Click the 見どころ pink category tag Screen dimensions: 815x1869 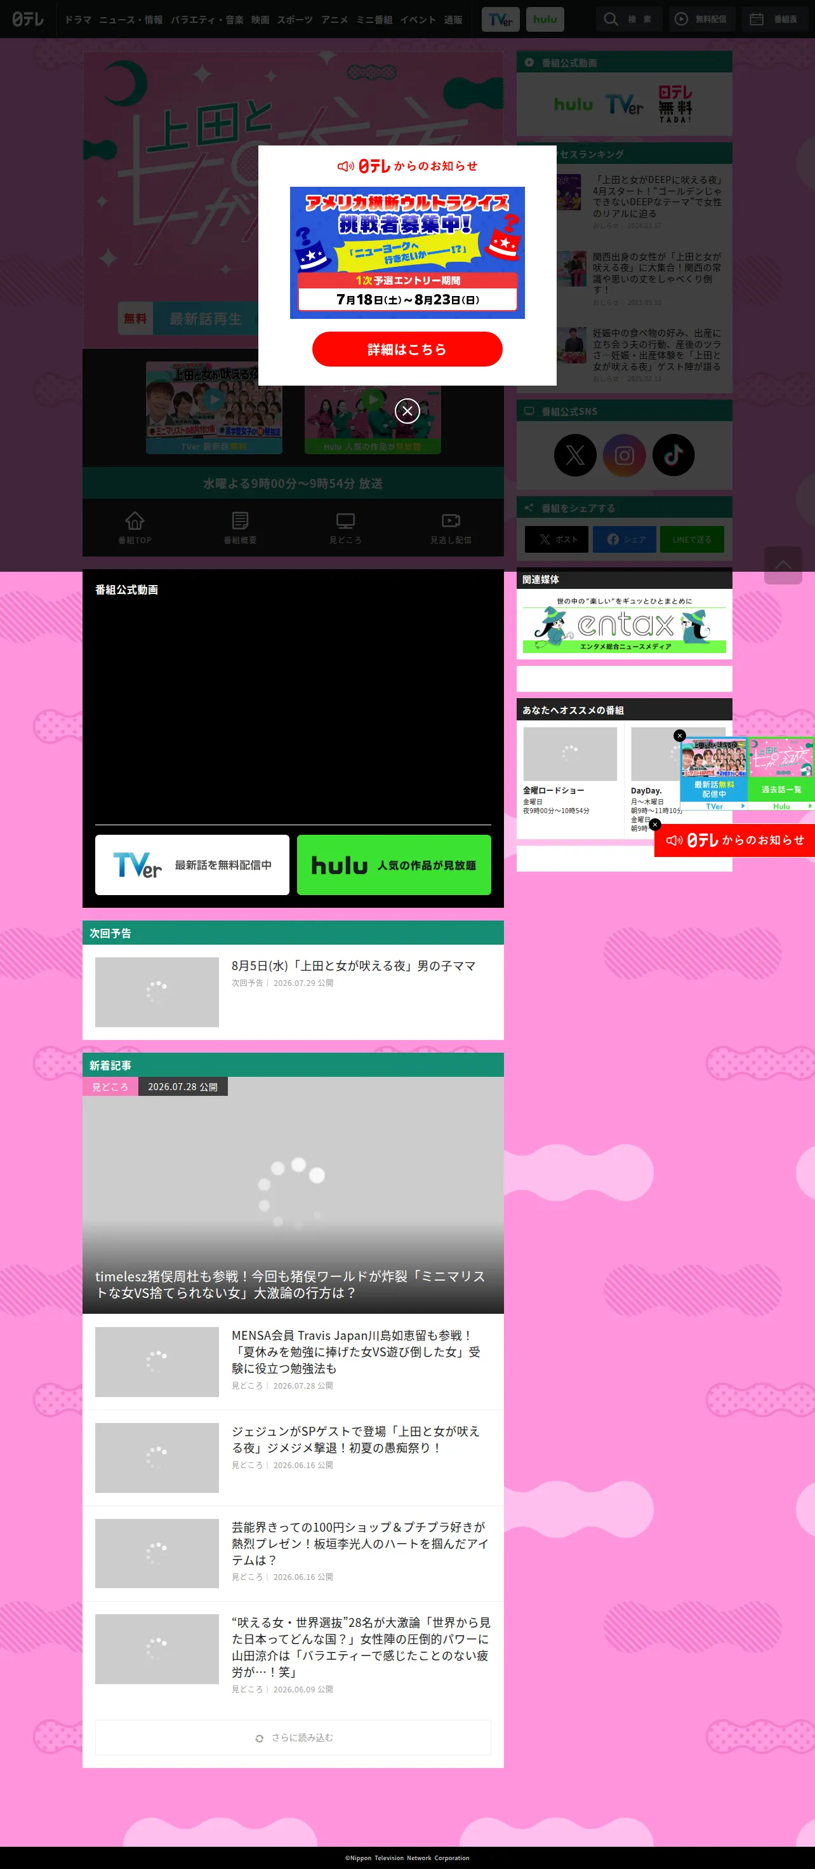[110, 1087]
